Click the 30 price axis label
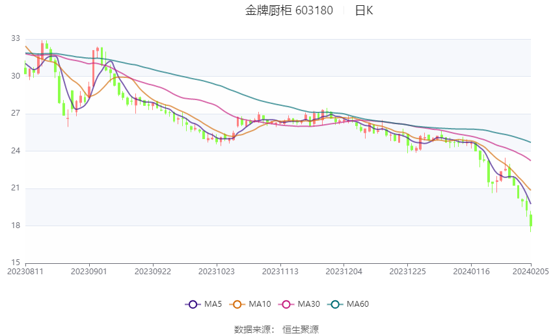Screen dimensions: 553x336 coord(16,76)
